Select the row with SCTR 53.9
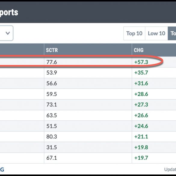176x176 pixels. pyautogui.click(x=88, y=73)
